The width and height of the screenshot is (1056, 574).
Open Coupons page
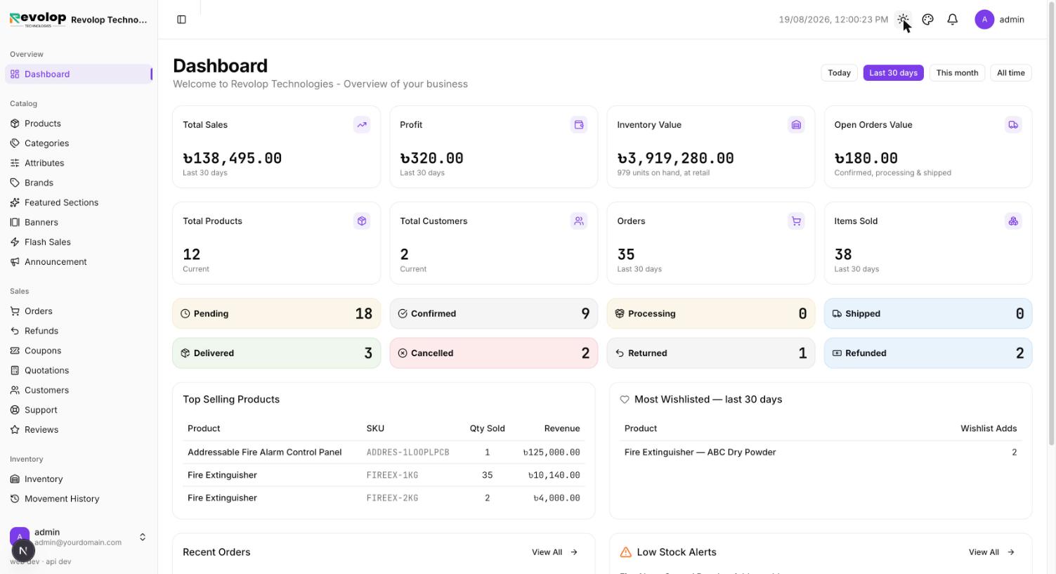79,351
